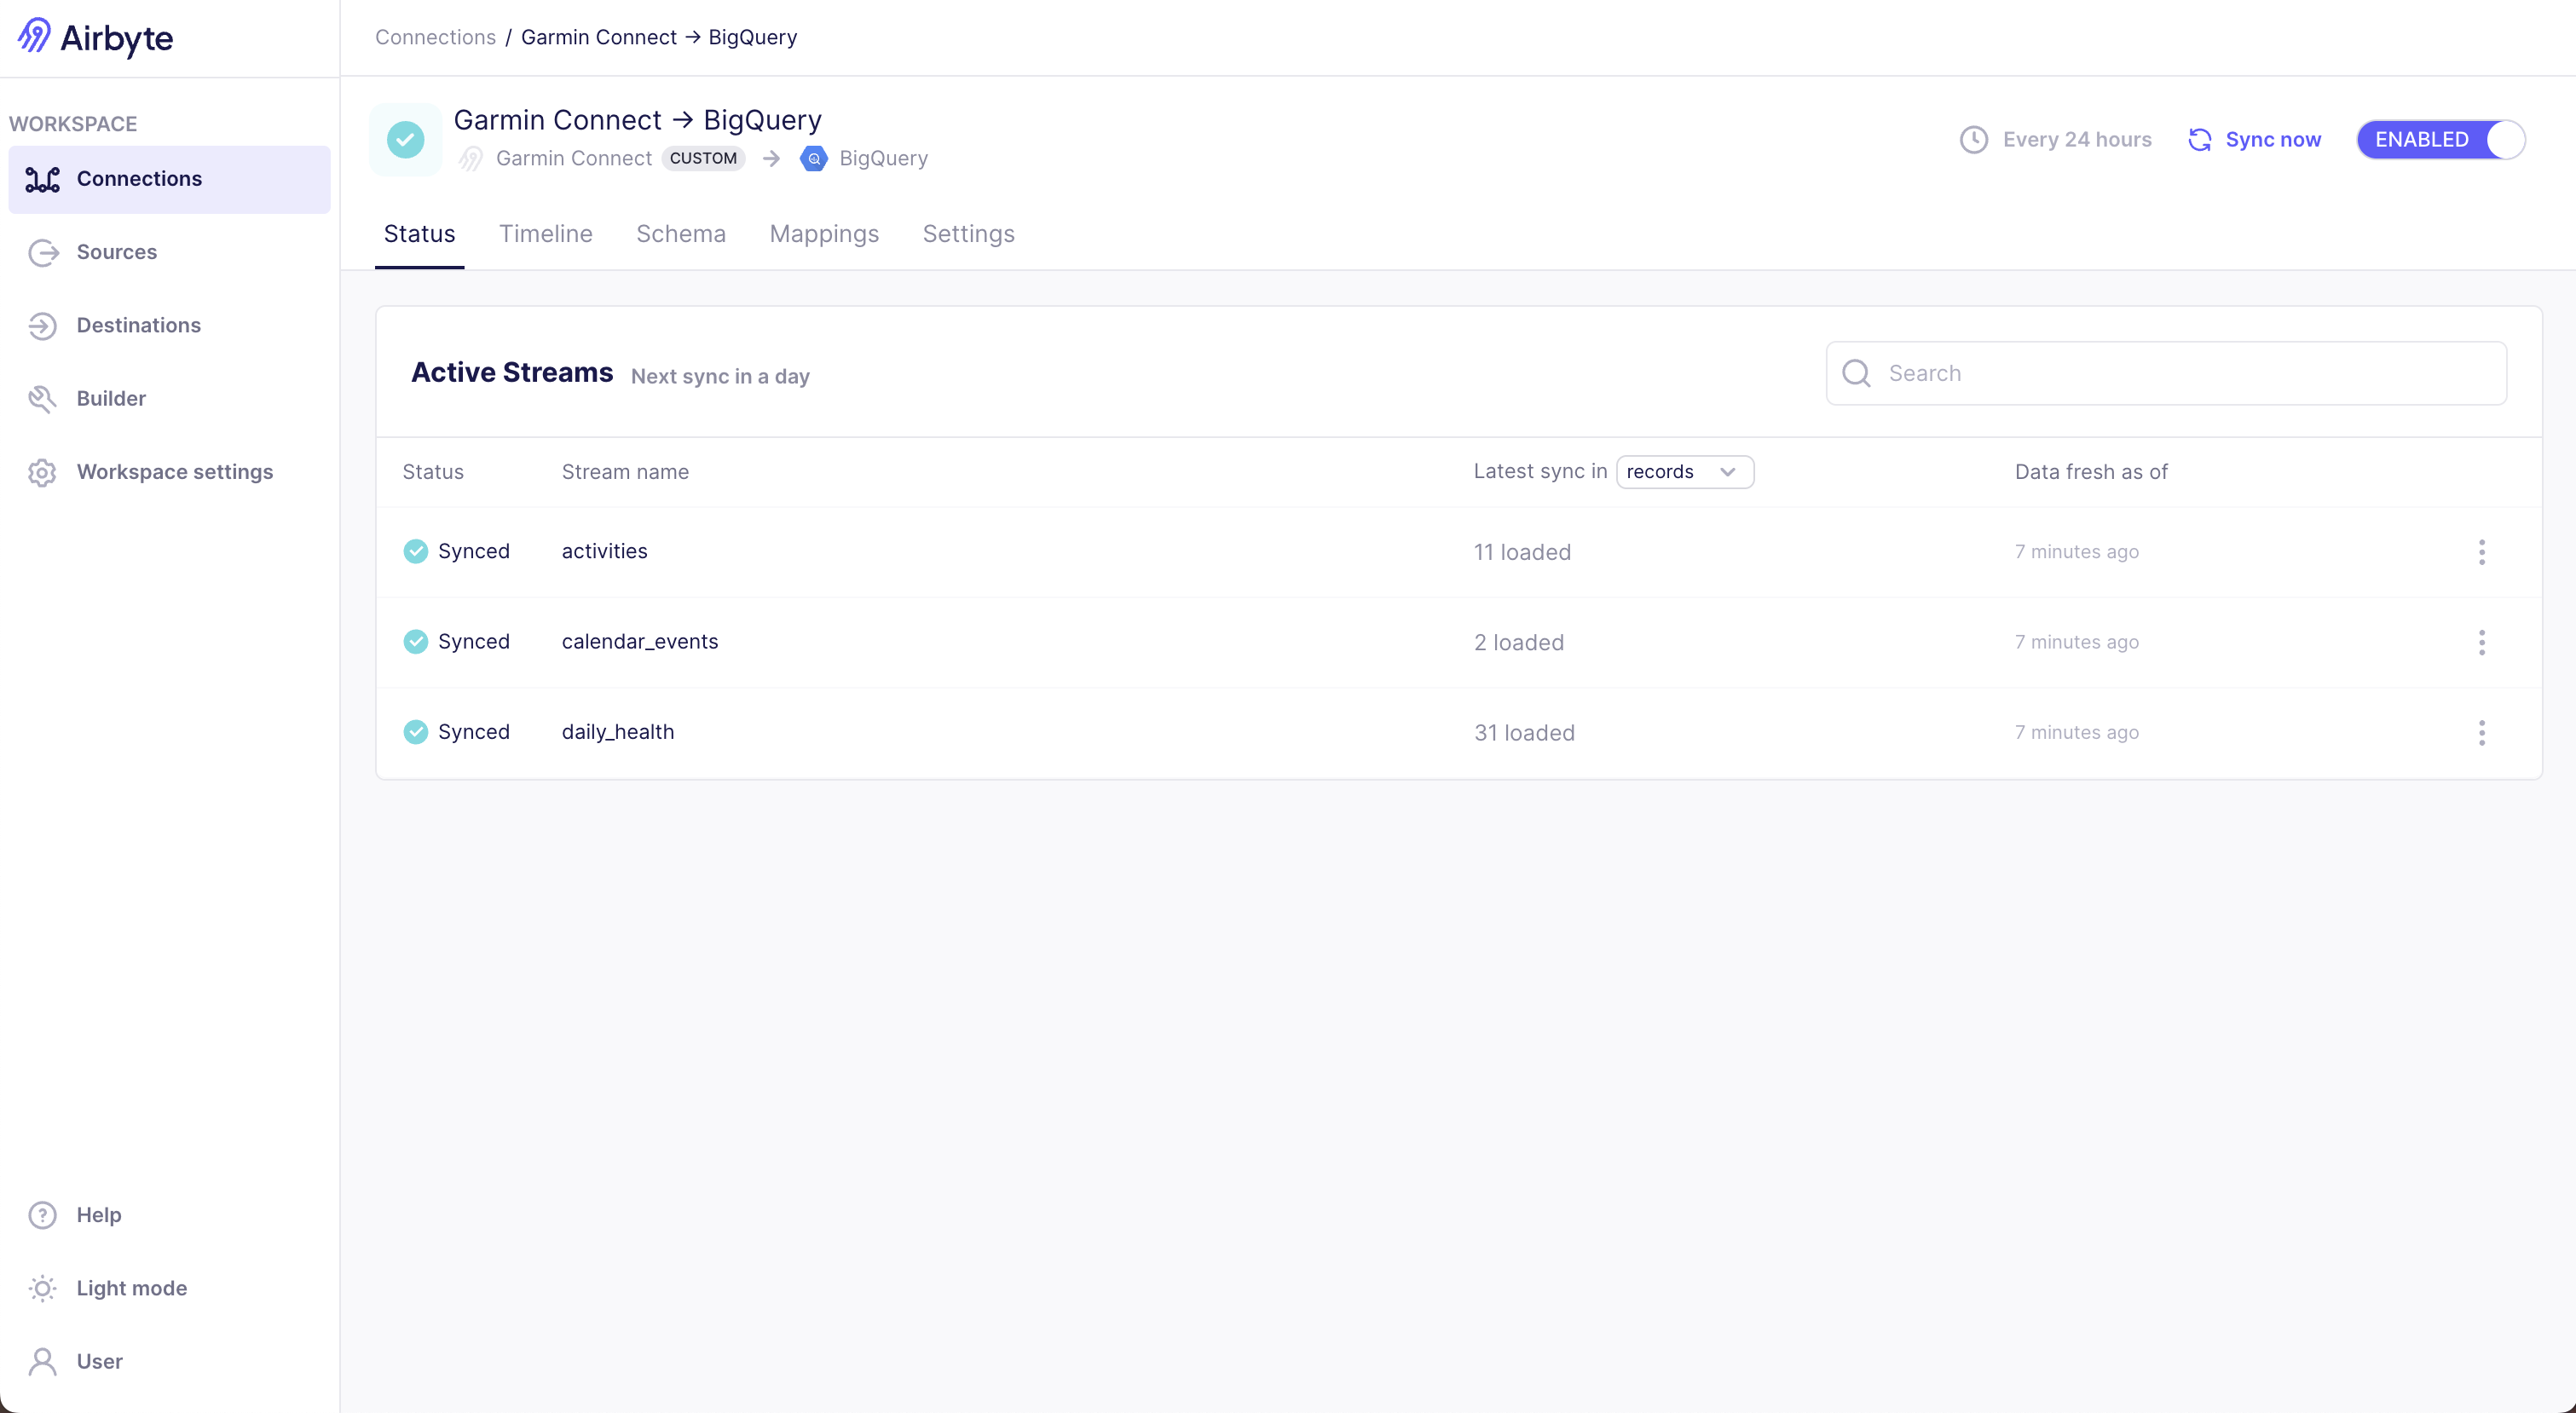Open Connections in the sidebar

[x=169, y=179]
